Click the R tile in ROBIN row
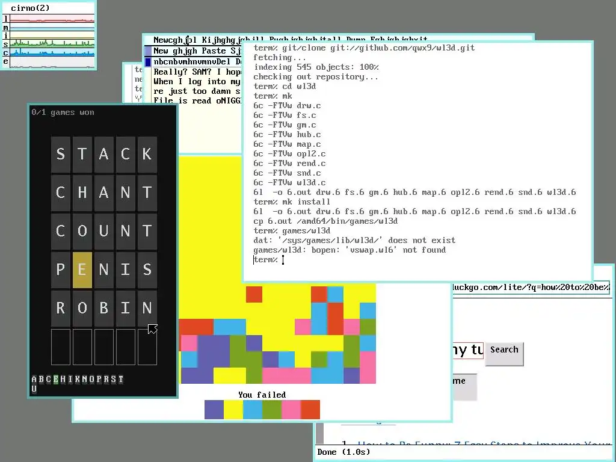Screen dimensions: 616x462 click(61, 309)
